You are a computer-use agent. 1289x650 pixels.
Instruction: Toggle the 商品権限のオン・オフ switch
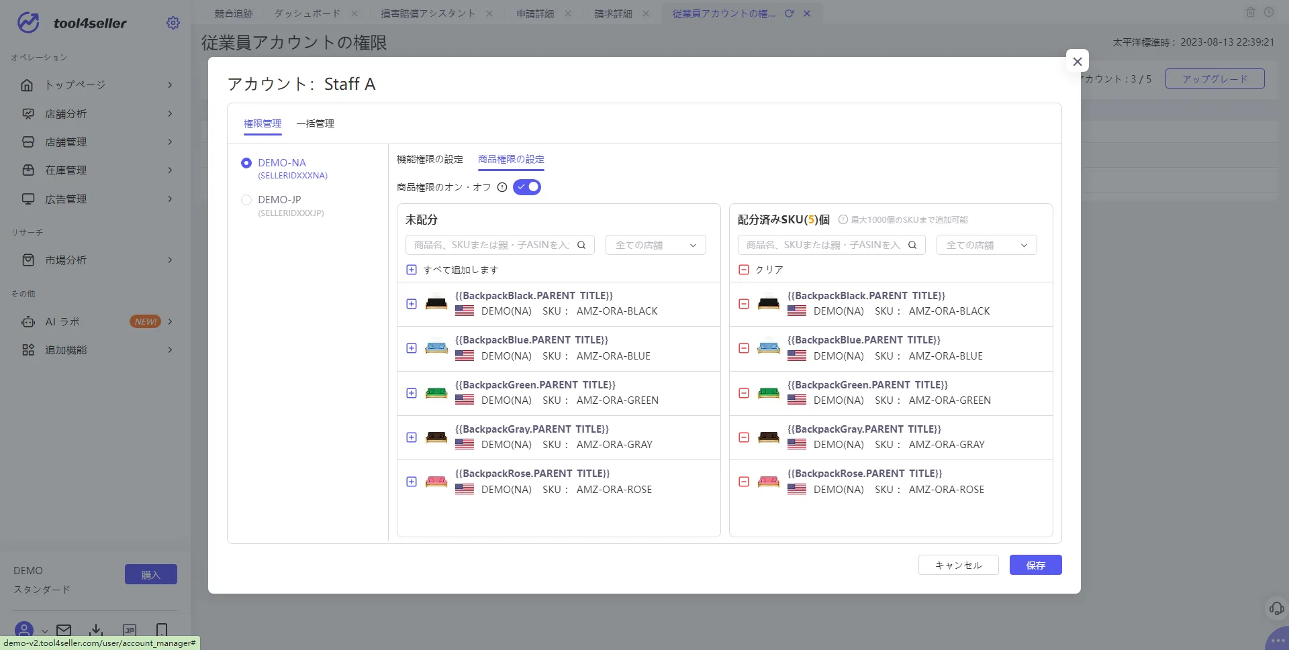[x=527, y=187]
